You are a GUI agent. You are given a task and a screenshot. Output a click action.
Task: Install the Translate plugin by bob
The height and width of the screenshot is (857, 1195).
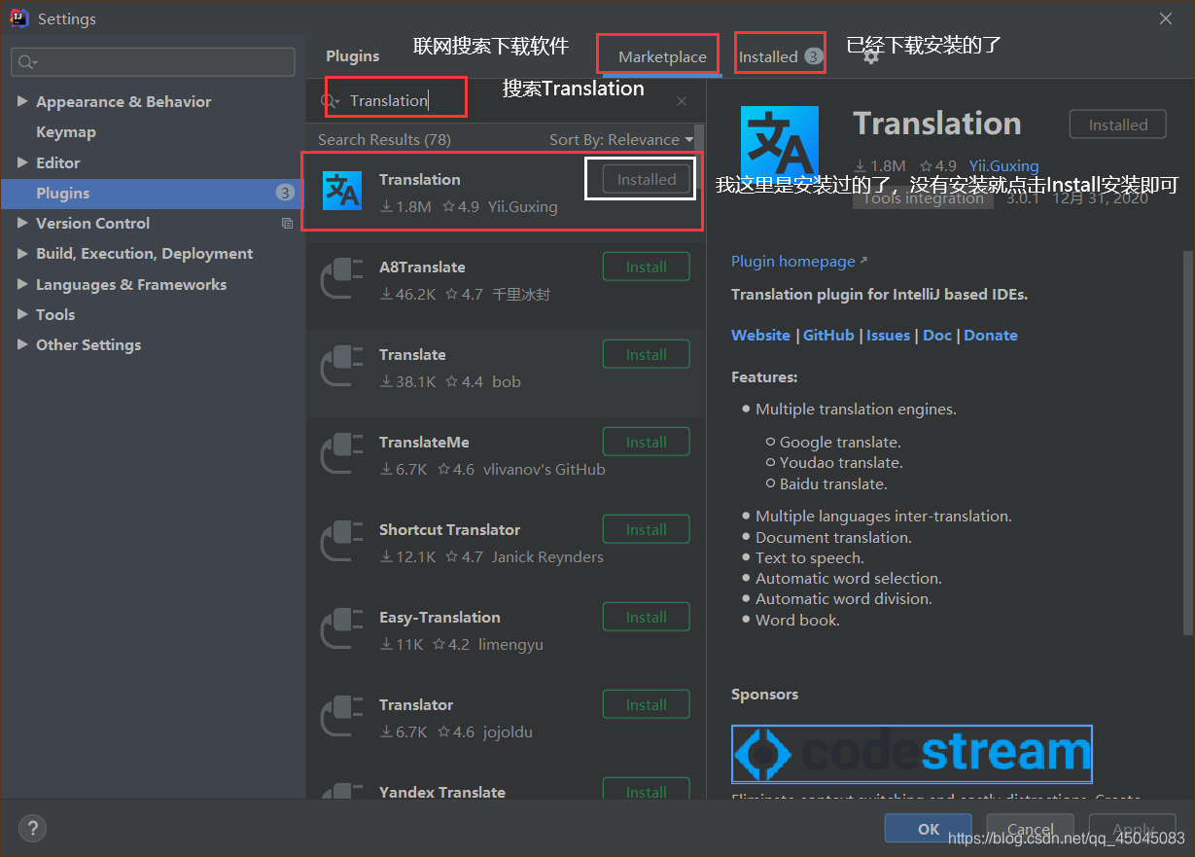(x=647, y=354)
